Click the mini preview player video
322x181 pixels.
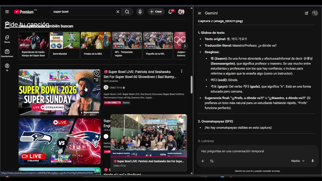149,136
